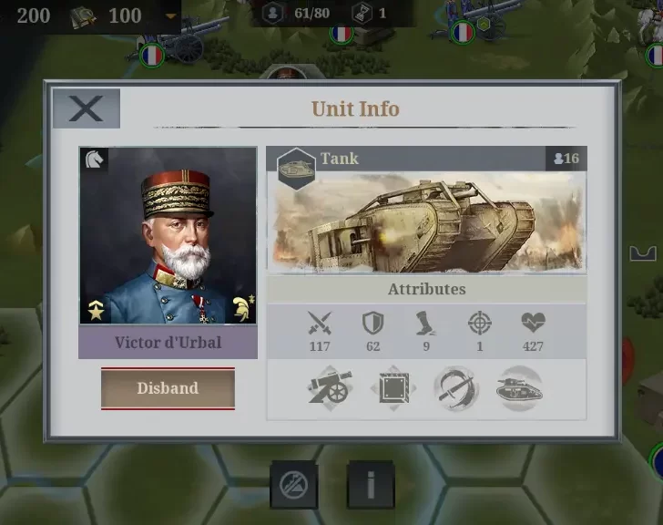Click the boot movement attribute icon
The height and width of the screenshot is (525, 663).
pos(426,324)
